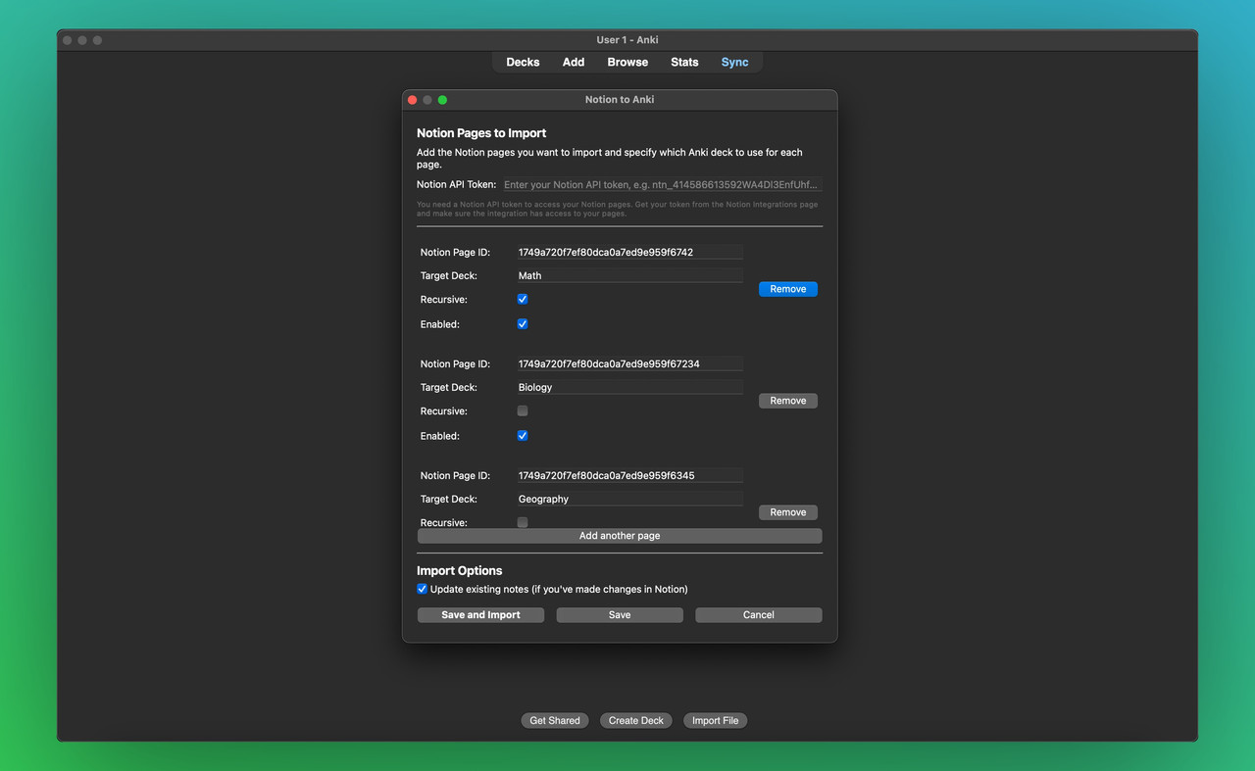
Task: Click the Notion API Token field
Action: tap(662, 184)
